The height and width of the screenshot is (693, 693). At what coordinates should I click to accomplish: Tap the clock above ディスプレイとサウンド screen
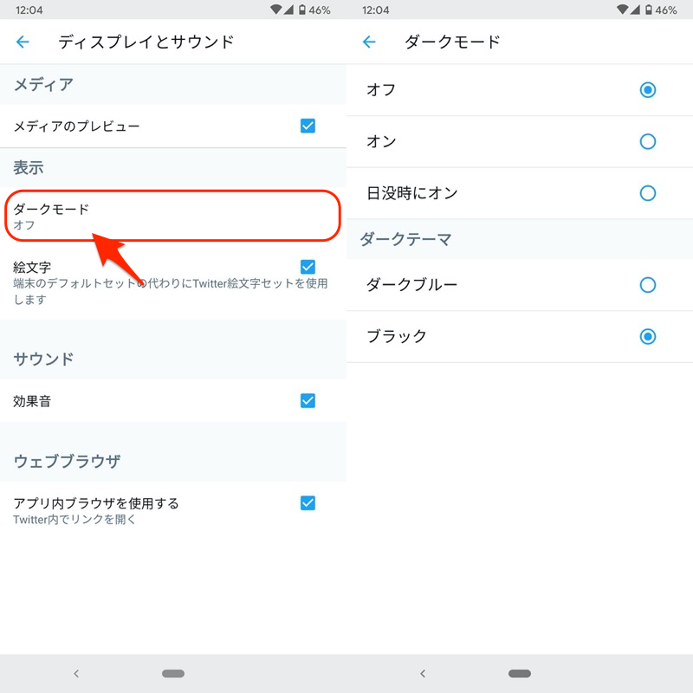coord(29,10)
